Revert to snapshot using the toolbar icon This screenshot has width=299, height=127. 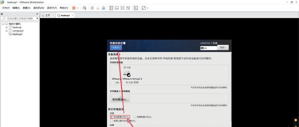tap(98, 8)
